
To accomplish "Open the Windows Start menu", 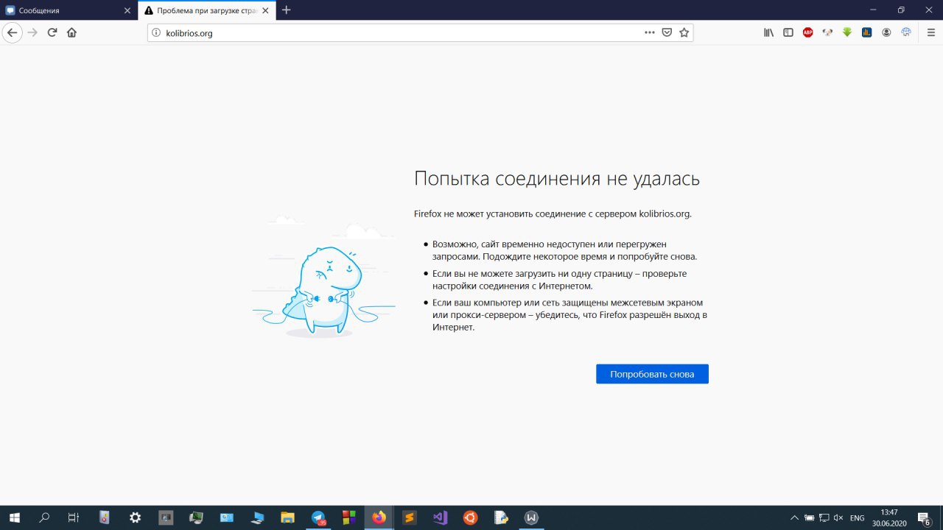I will point(14,517).
